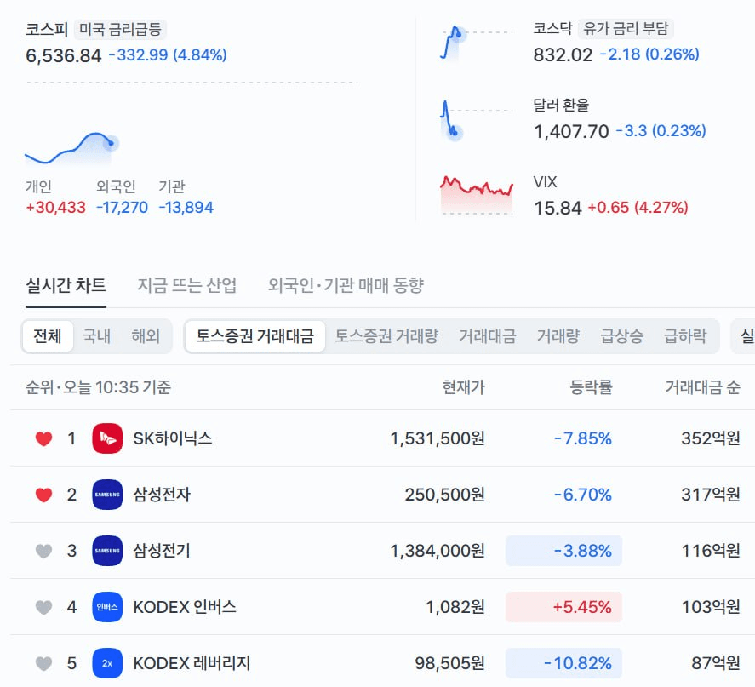Click the -3.88% change badge
The height and width of the screenshot is (687, 755).
[563, 551]
